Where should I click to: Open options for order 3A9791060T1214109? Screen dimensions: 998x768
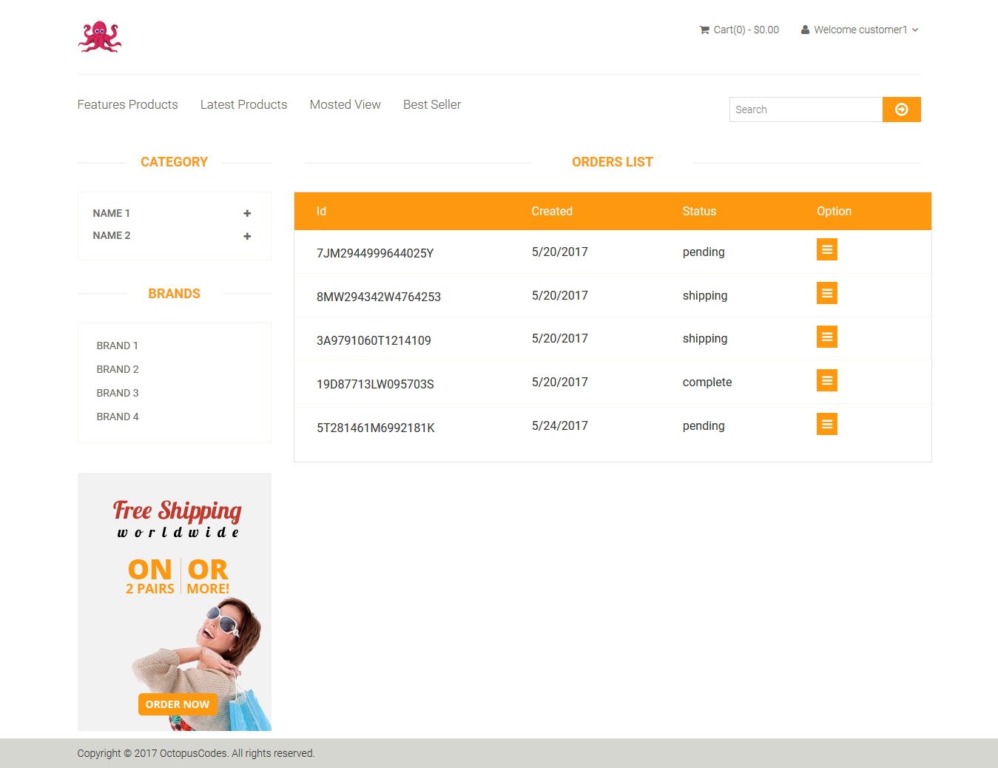826,337
